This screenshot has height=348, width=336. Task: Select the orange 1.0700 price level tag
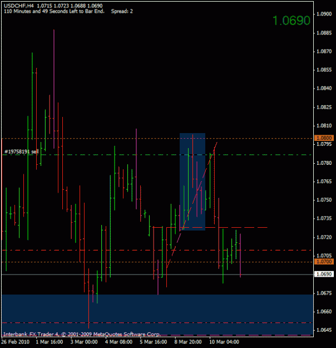(324, 262)
